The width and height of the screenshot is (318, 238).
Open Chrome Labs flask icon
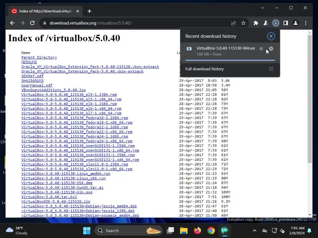266,23
